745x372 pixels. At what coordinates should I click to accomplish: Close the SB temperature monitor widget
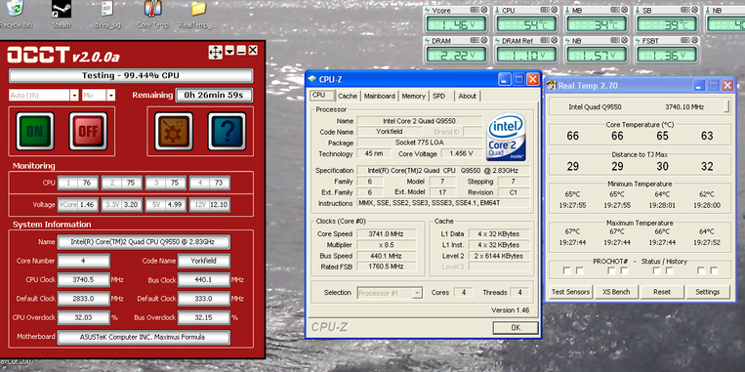[694, 10]
